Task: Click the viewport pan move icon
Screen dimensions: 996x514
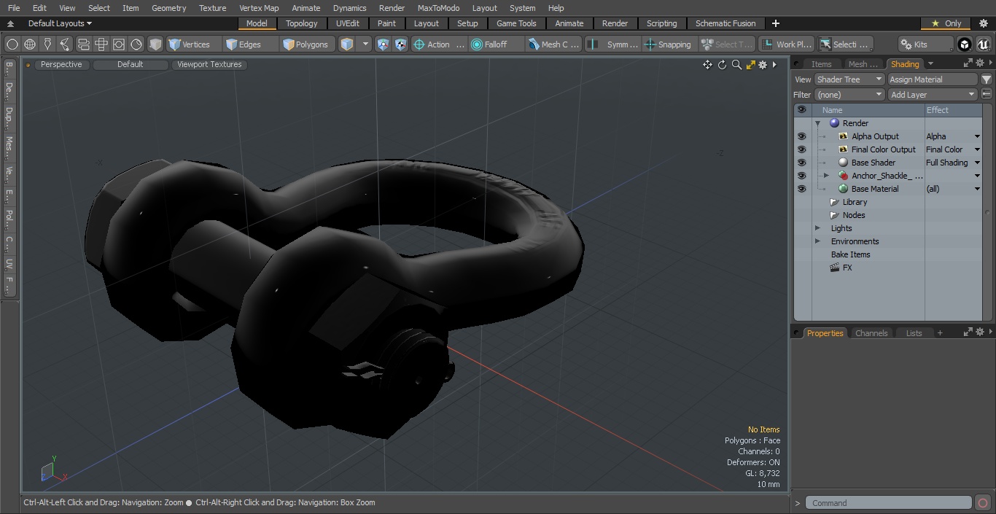Action: pos(707,65)
